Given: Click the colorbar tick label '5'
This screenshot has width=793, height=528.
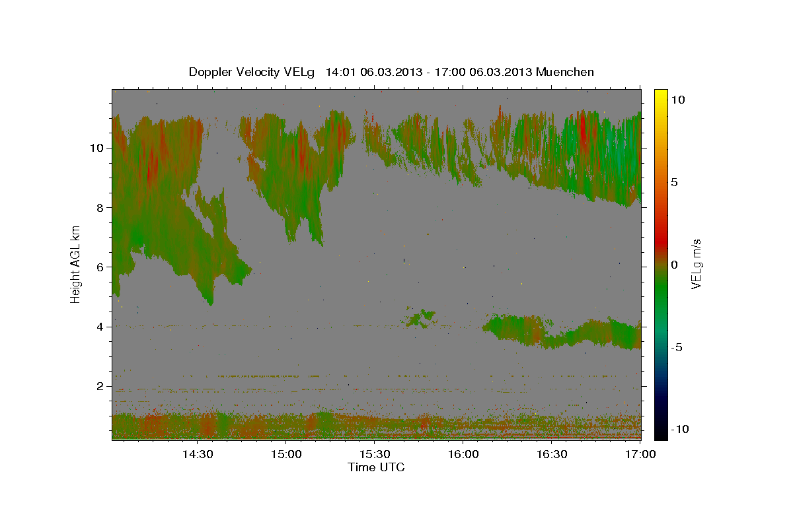Looking at the screenshot, I should tap(674, 182).
